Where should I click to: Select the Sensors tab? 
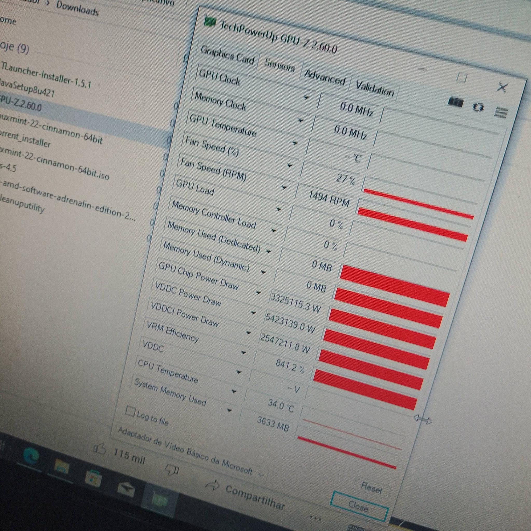pos(280,66)
